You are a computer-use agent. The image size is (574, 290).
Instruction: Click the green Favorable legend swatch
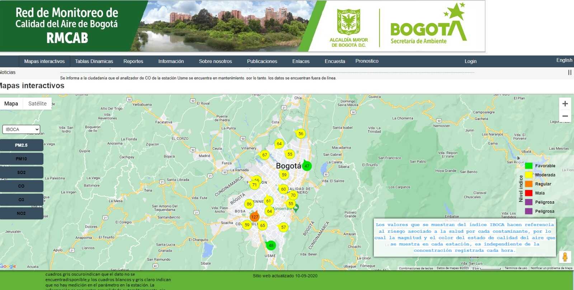click(528, 166)
